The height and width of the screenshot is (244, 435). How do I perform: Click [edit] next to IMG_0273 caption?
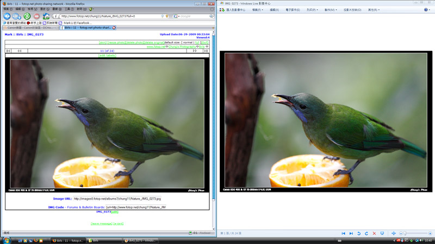115,212
